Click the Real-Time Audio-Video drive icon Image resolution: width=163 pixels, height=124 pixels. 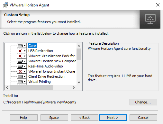coord(20,66)
